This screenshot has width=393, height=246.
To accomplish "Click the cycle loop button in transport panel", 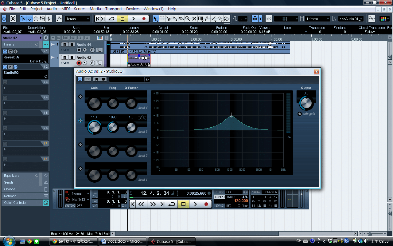I will tap(172, 204).
